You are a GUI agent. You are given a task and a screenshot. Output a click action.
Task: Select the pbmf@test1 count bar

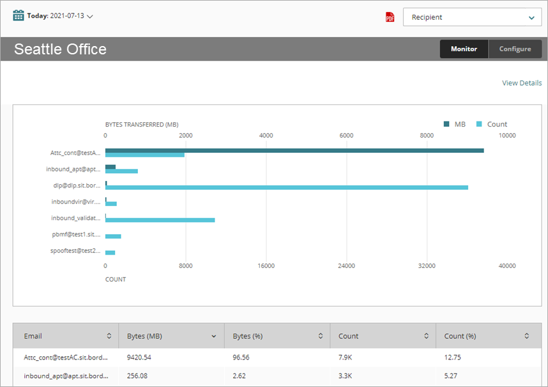(113, 236)
